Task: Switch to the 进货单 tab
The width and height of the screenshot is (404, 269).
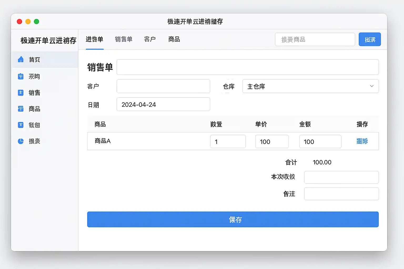Action: [94, 39]
